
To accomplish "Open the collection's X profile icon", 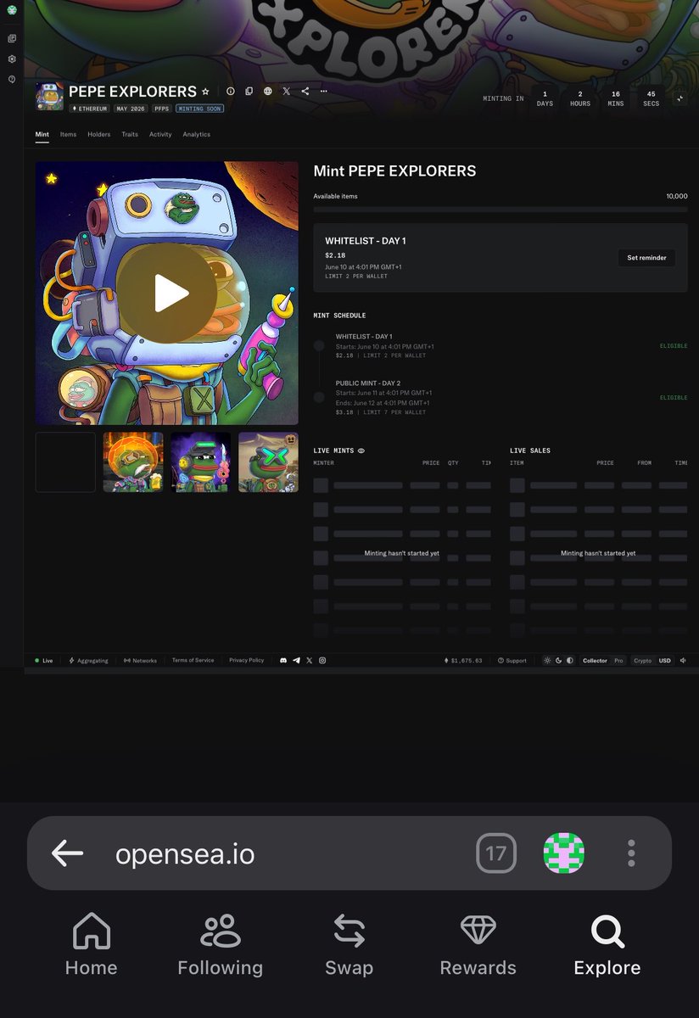I will (x=286, y=92).
